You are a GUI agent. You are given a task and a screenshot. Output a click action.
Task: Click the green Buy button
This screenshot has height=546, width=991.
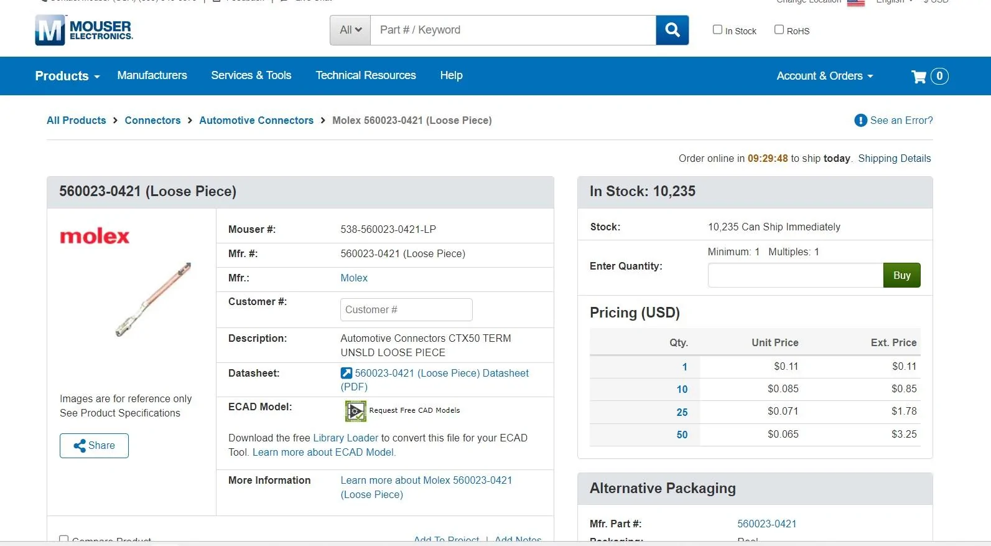901,275
